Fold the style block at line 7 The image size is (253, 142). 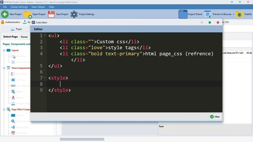pyautogui.click(x=45, y=78)
